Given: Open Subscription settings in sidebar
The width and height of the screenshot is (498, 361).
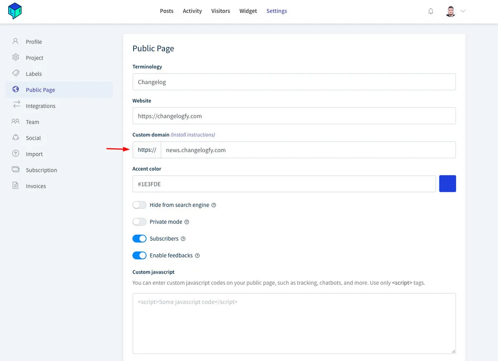Looking at the screenshot, I should (41, 170).
